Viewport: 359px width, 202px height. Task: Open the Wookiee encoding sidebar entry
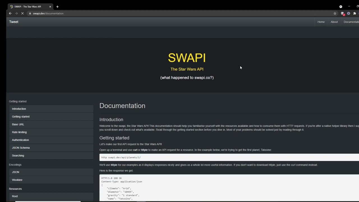[51, 180]
